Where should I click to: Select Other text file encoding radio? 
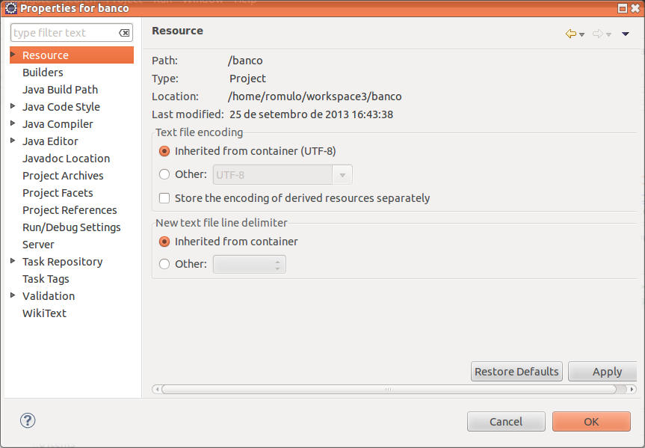pyautogui.click(x=164, y=174)
